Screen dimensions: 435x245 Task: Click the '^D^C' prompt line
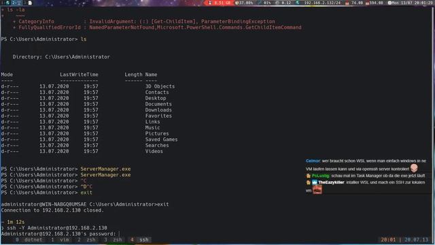pos(47,186)
